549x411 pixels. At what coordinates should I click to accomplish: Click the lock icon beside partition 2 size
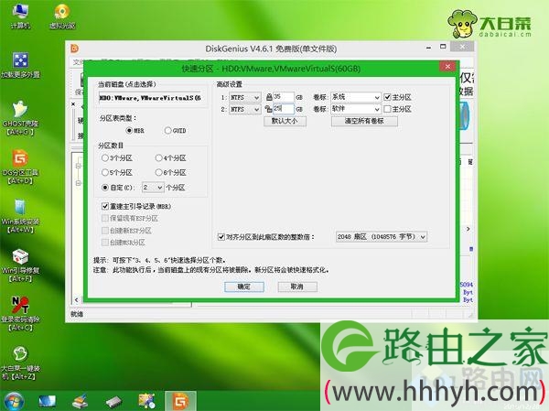(268, 109)
